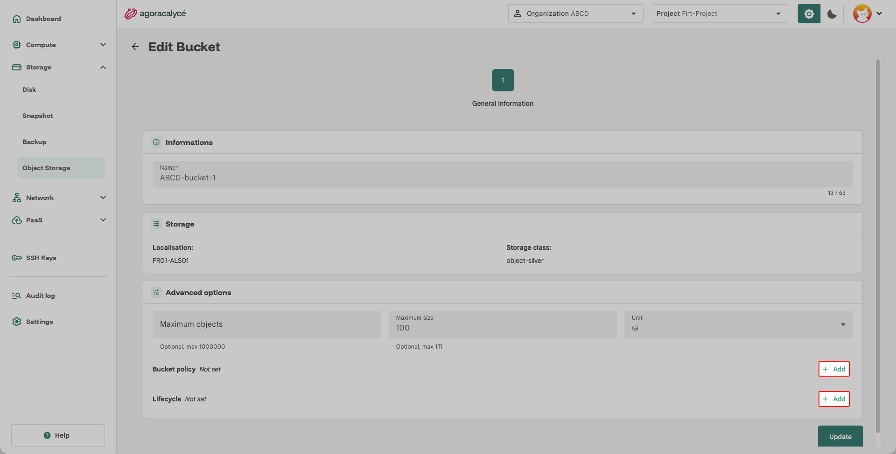Click the Dashboard home icon

[x=17, y=19]
